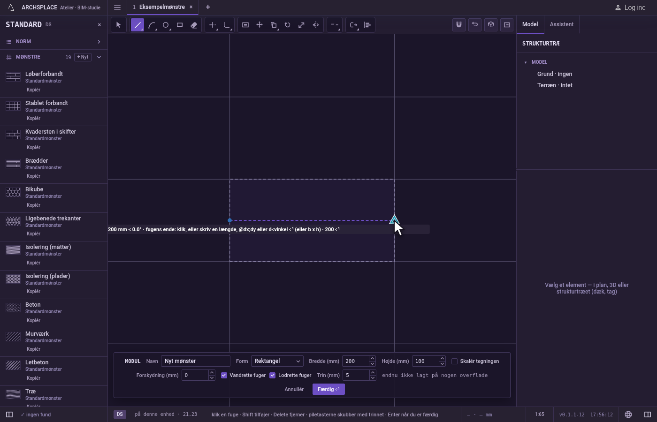Select the Circle drawing tool
The width and height of the screenshot is (657, 422).
[x=166, y=25]
